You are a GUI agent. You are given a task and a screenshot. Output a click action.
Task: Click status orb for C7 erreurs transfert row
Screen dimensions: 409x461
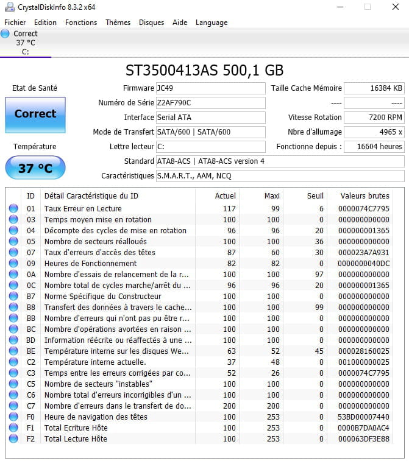[x=13, y=406]
